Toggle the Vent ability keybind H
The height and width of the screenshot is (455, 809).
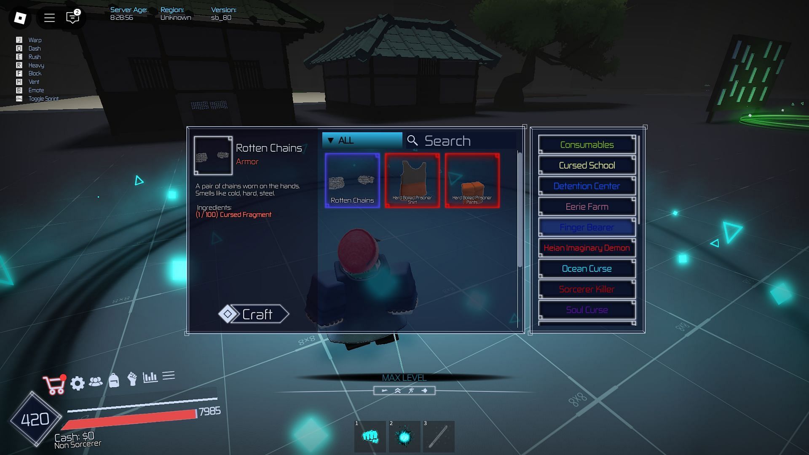click(19, 82)
